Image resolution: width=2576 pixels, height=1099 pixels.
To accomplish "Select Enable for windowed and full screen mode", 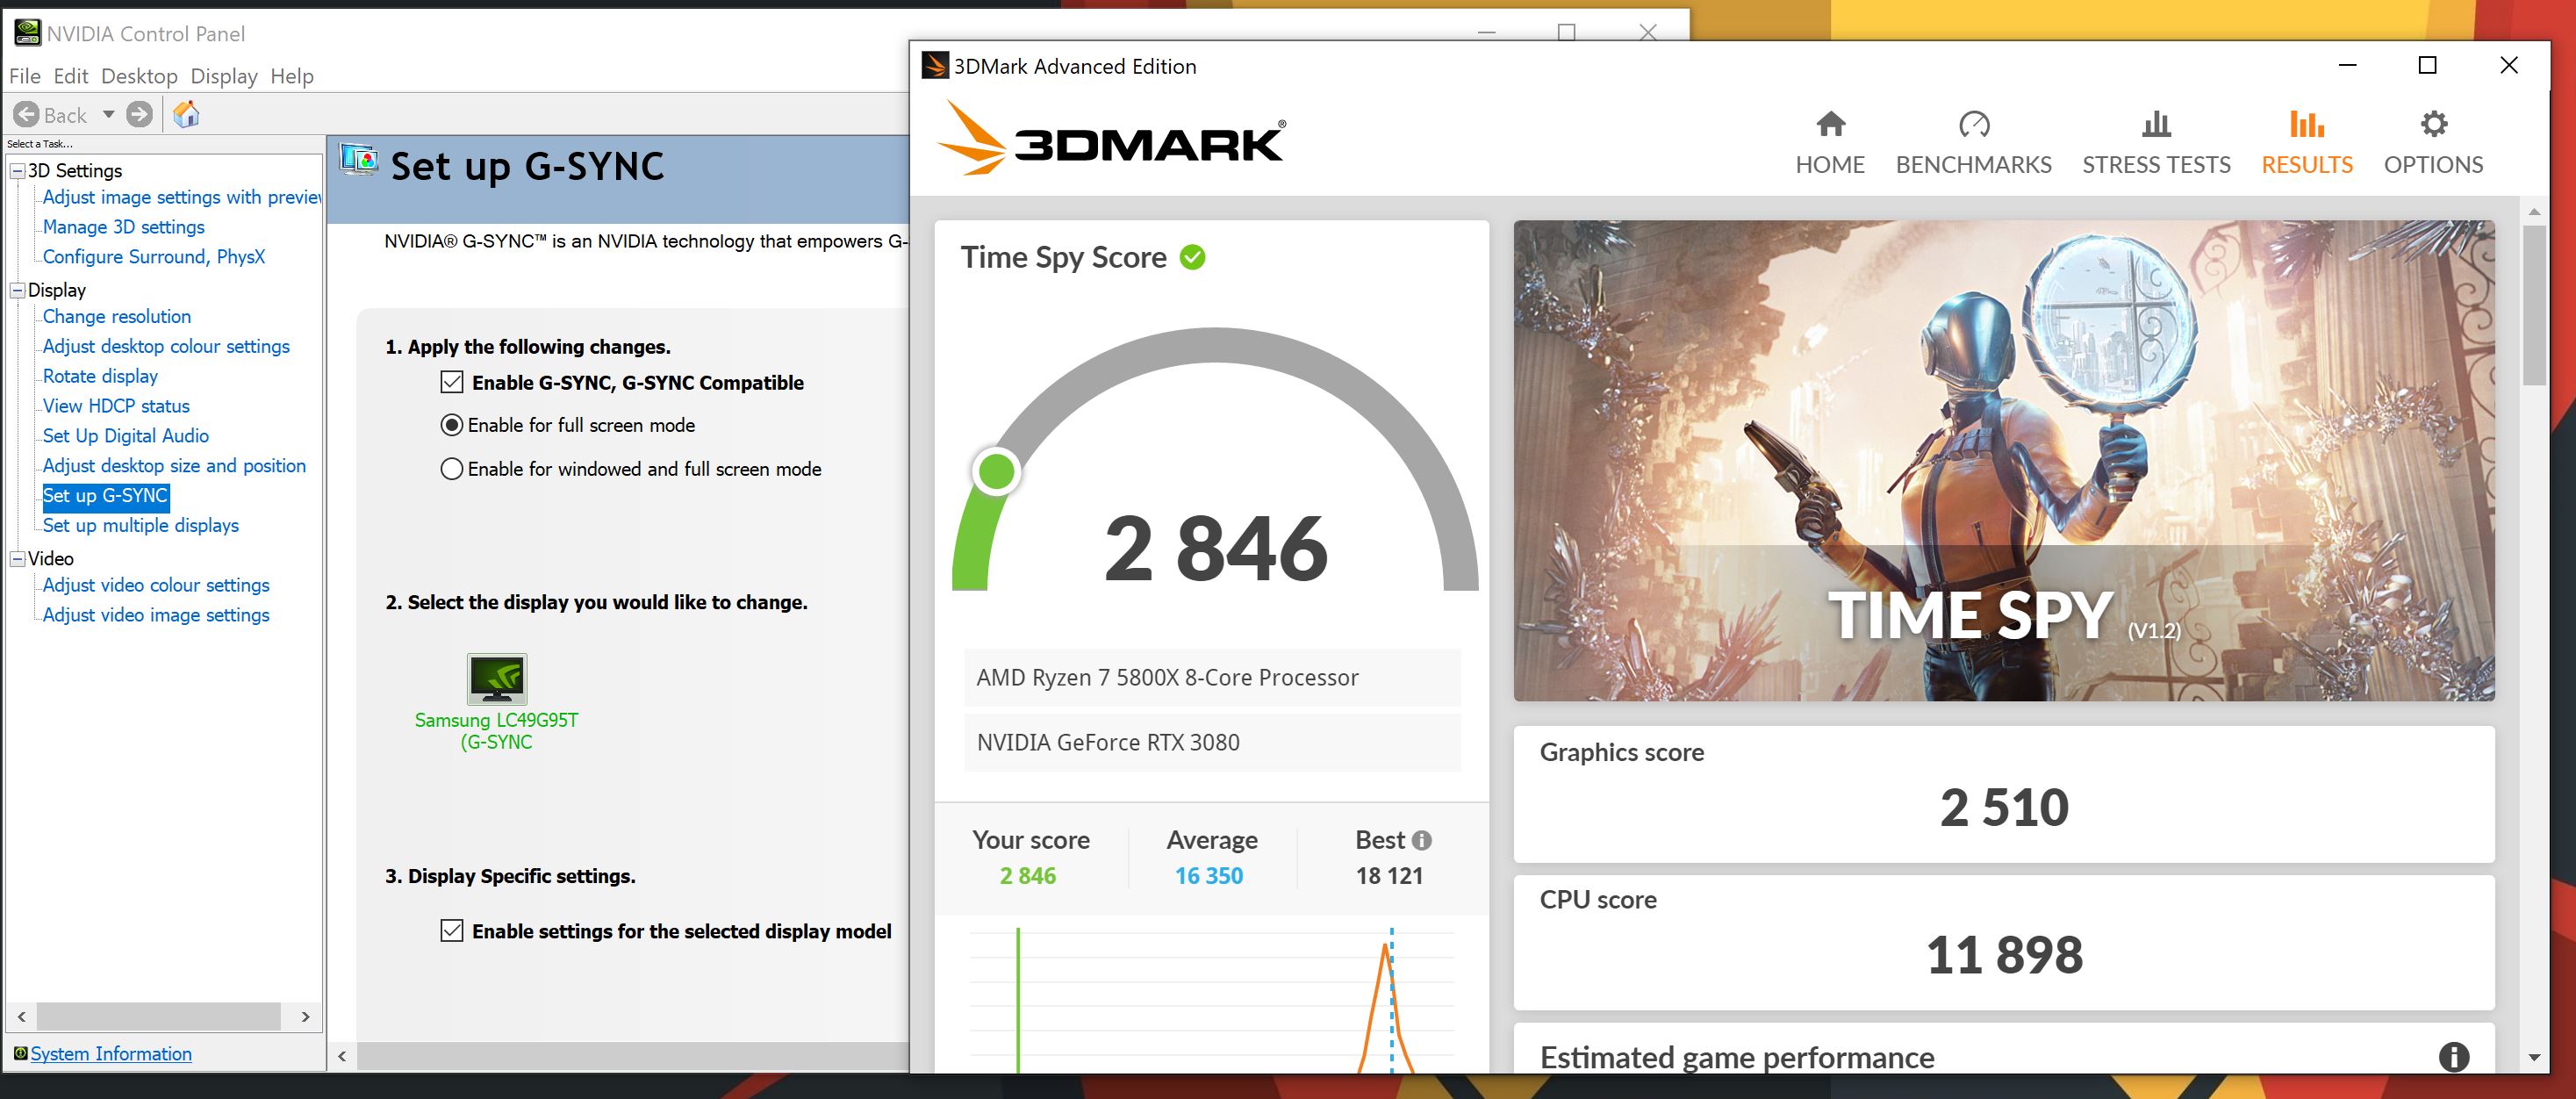I will (452, 469).
